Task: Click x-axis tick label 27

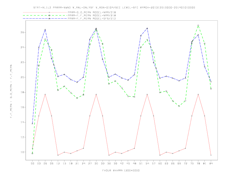Action: click(90, 163)
